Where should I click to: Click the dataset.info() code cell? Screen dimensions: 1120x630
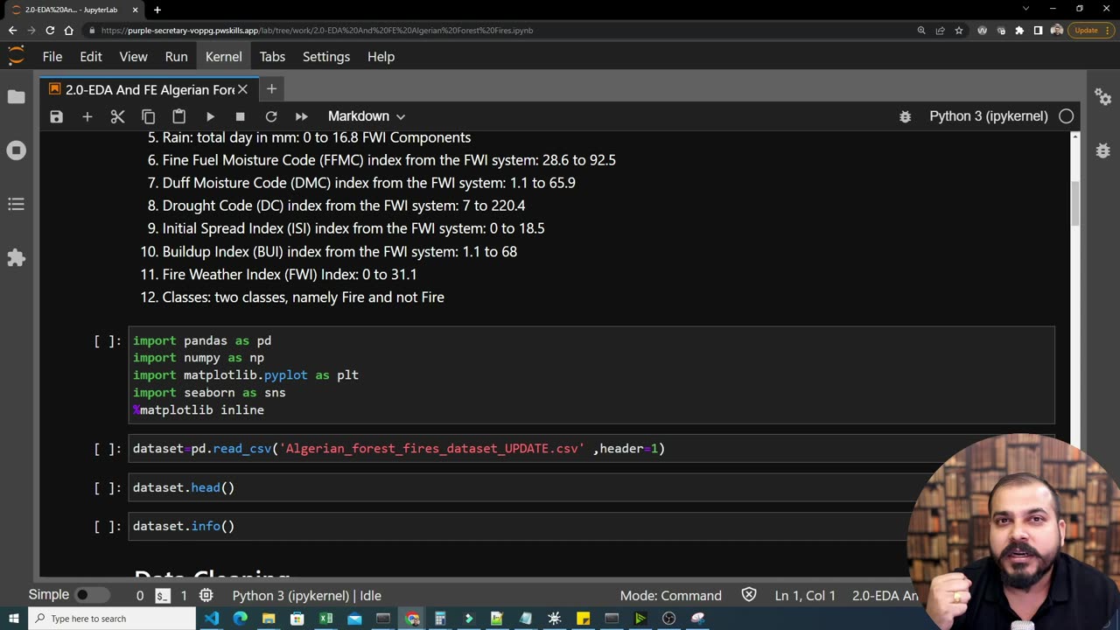click(x=591, y=526)
